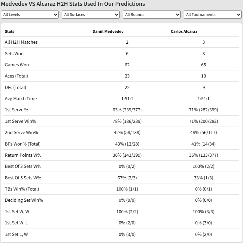Image resolution: width=243 pixels, height=243 pixels.
Task: Click Alcaraz's 48% 2nd Serve Win value
Action: [x=203, y=132]
